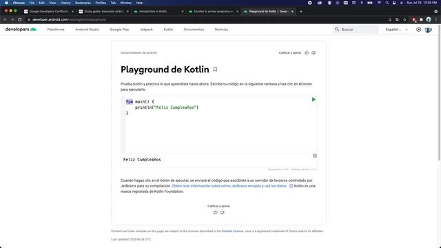441x248 pixels.
Task: Open Chrome three-dot menu
Action: coord(436,19)
